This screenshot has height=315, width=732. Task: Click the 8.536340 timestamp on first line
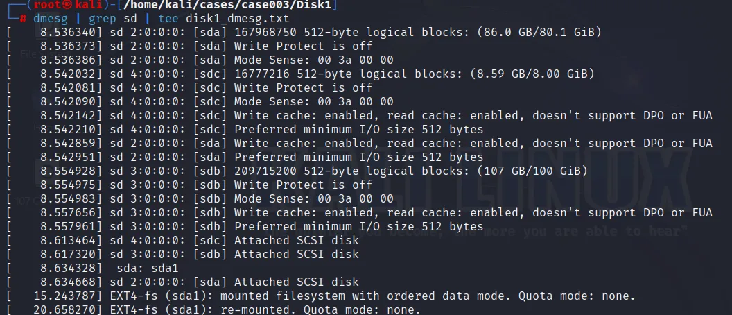[67, 33]
